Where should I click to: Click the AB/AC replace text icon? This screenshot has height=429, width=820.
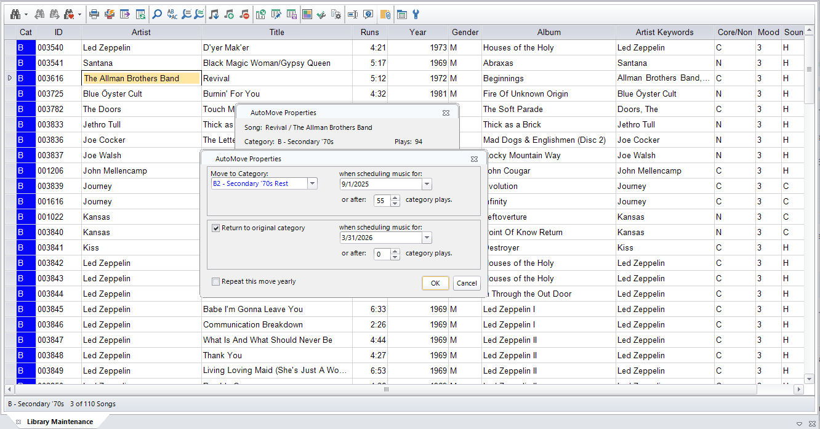172,14
